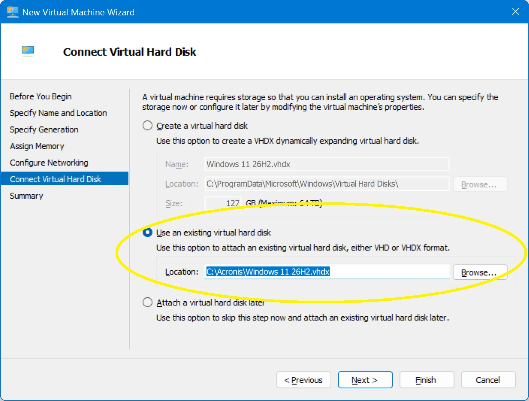Jump to Specify Generation step

44,129
